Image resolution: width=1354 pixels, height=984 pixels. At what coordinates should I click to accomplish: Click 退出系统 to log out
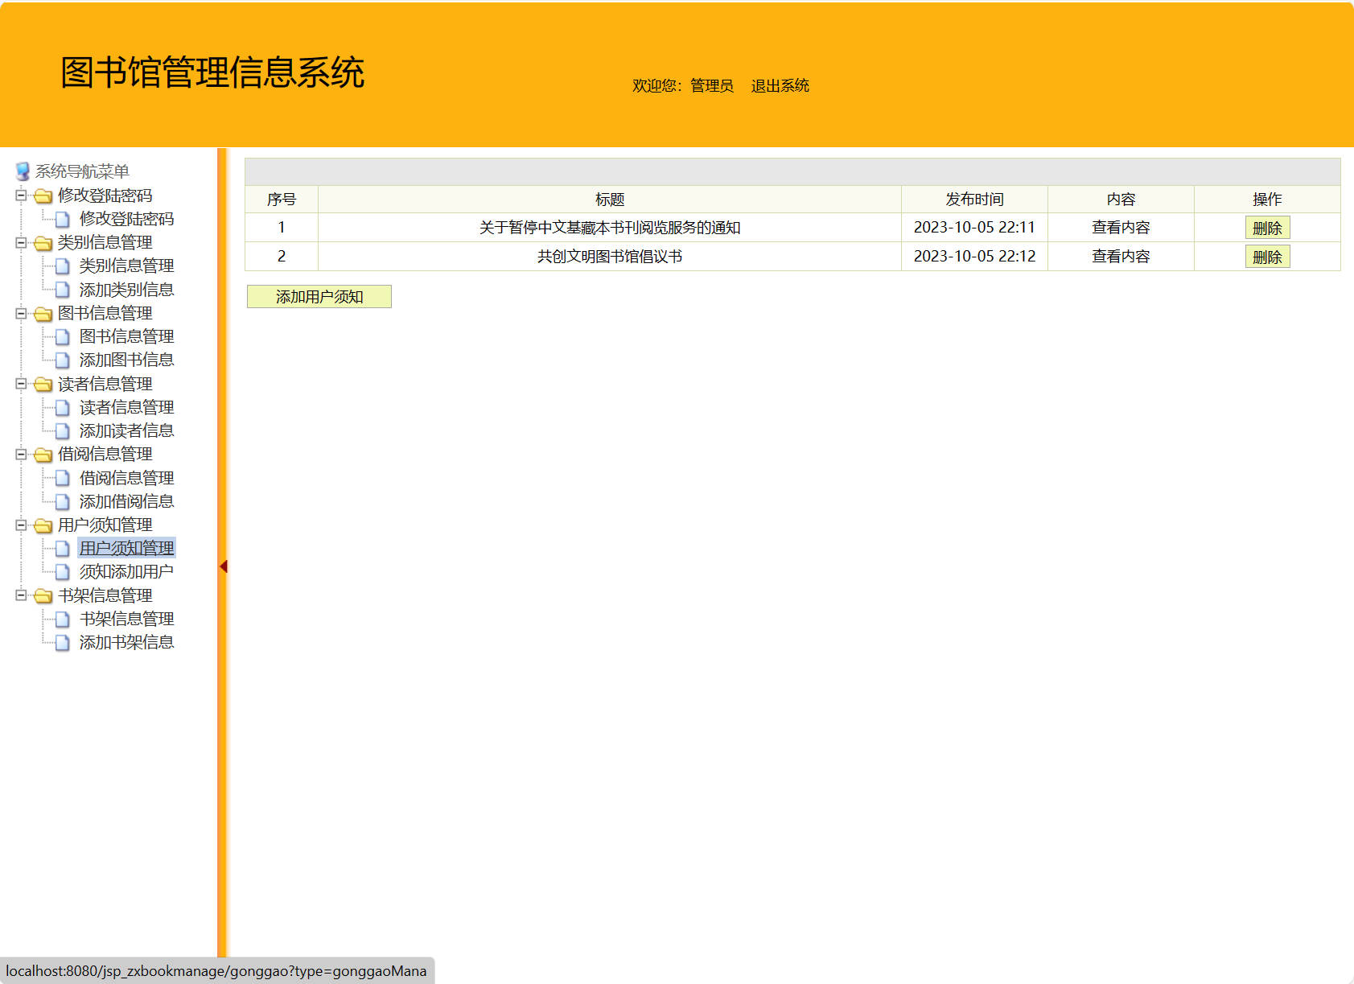pyautogui.click(x=780, y=86)
